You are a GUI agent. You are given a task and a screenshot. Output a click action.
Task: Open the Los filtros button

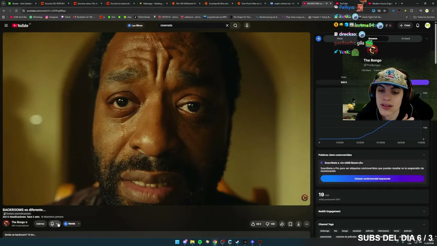tap(135, 25)
